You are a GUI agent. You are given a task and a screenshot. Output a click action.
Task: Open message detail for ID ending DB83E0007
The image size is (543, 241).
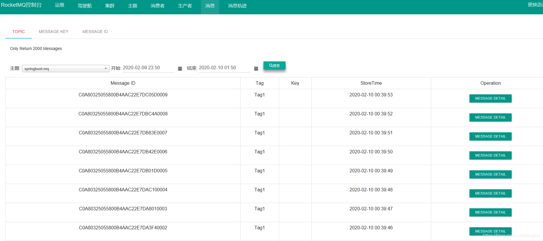(490, 136)
